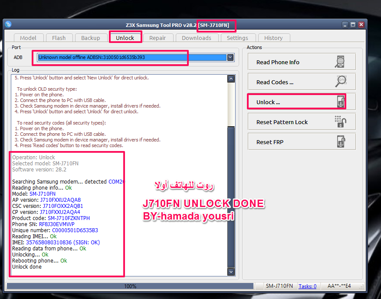This screenshot has width=381, height=299.
Task: Switch to the Settings tab
Action: click(x=237, y=38)
